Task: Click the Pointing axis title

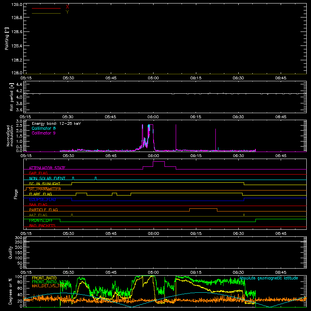Action: point(7,38)
